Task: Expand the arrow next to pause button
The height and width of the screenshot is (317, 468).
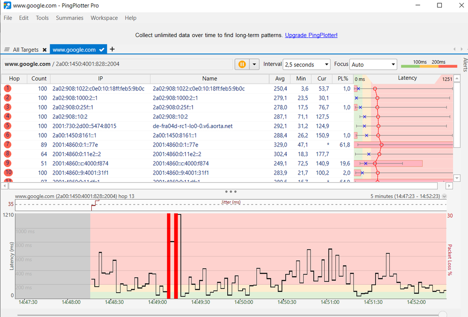Action: coord(254,64)
